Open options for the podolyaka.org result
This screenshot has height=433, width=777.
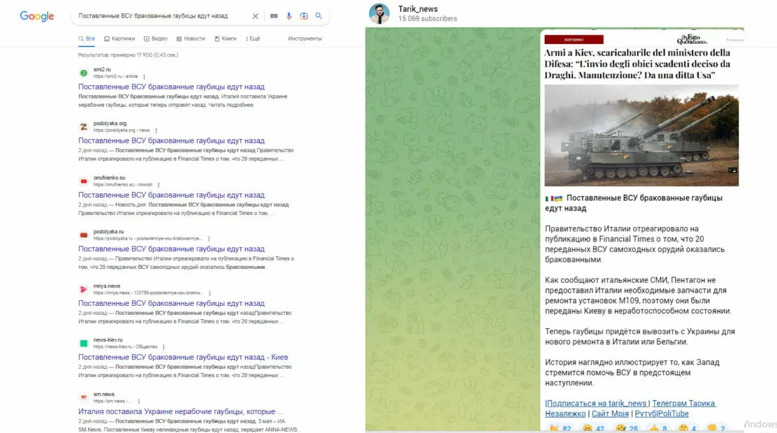point(156,131)
